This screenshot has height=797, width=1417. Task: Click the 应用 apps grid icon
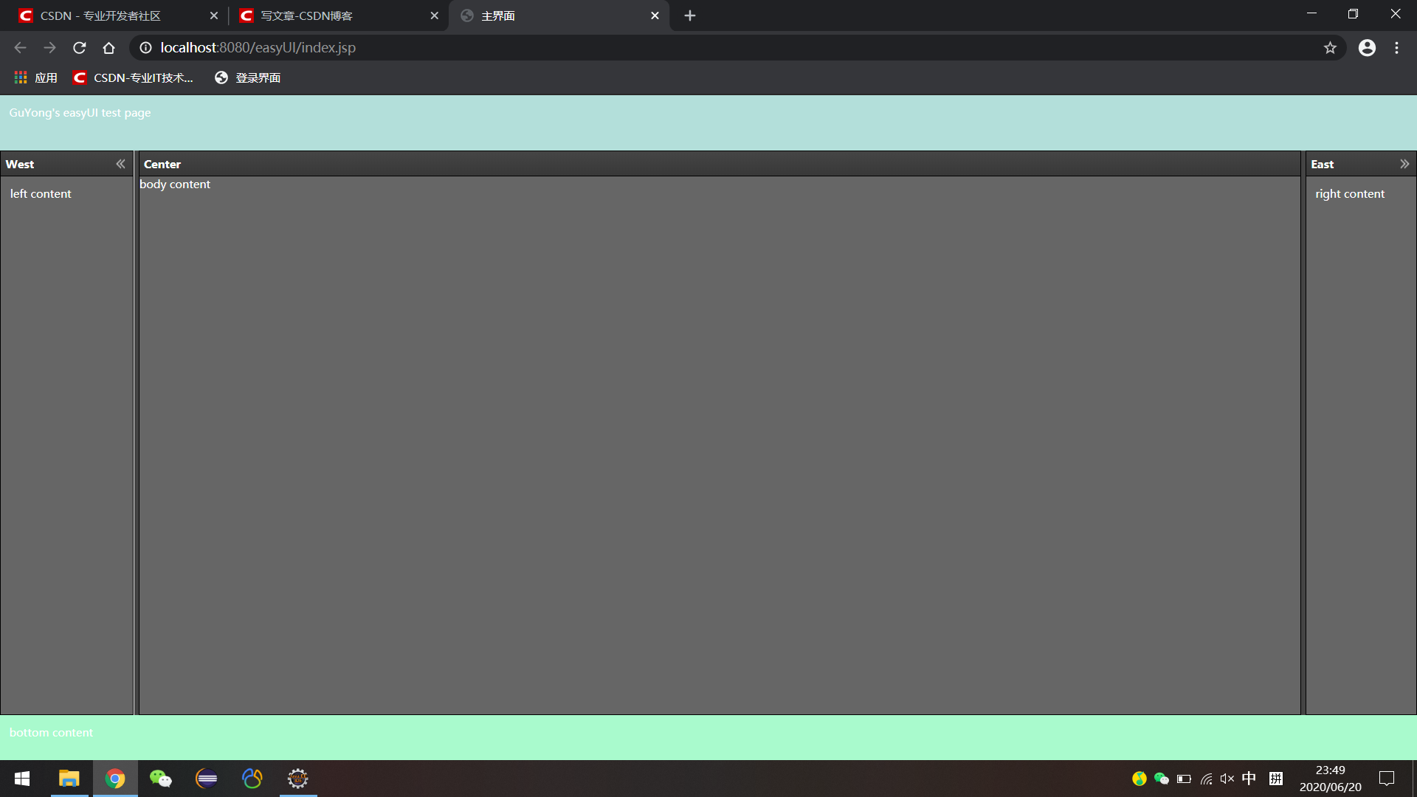click(20, 77)
